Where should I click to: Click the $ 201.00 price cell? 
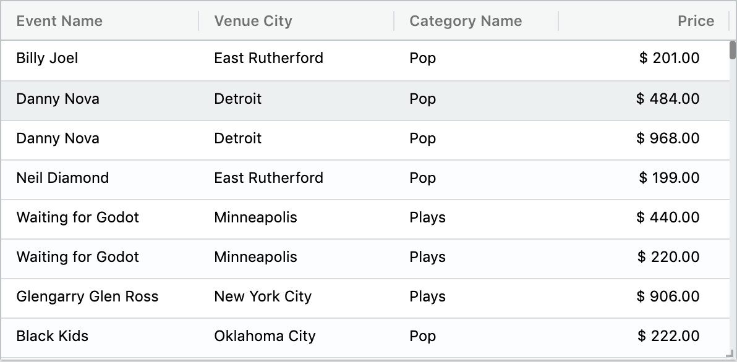click(x=669, y=58)
